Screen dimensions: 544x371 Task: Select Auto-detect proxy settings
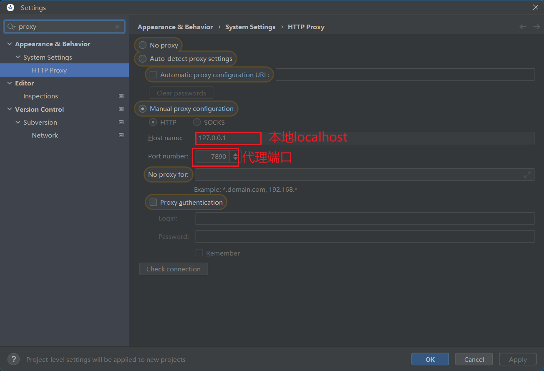(x=143, y=58)
